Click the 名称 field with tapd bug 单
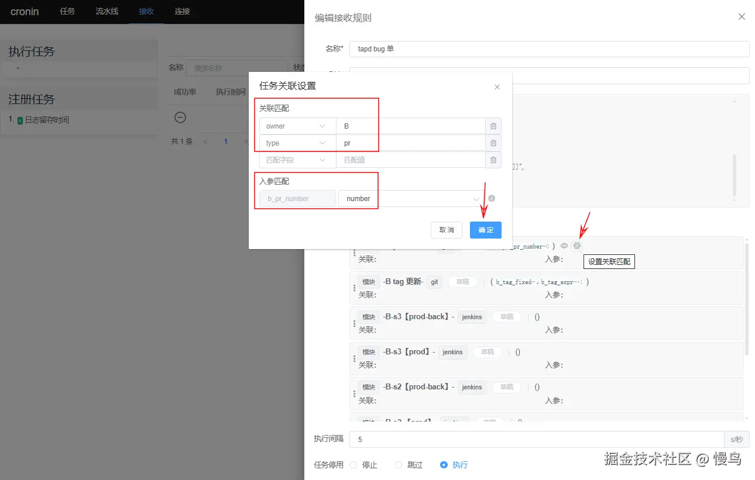The width and height of the screenshot is (755, 480). click(x=549, y=49)
